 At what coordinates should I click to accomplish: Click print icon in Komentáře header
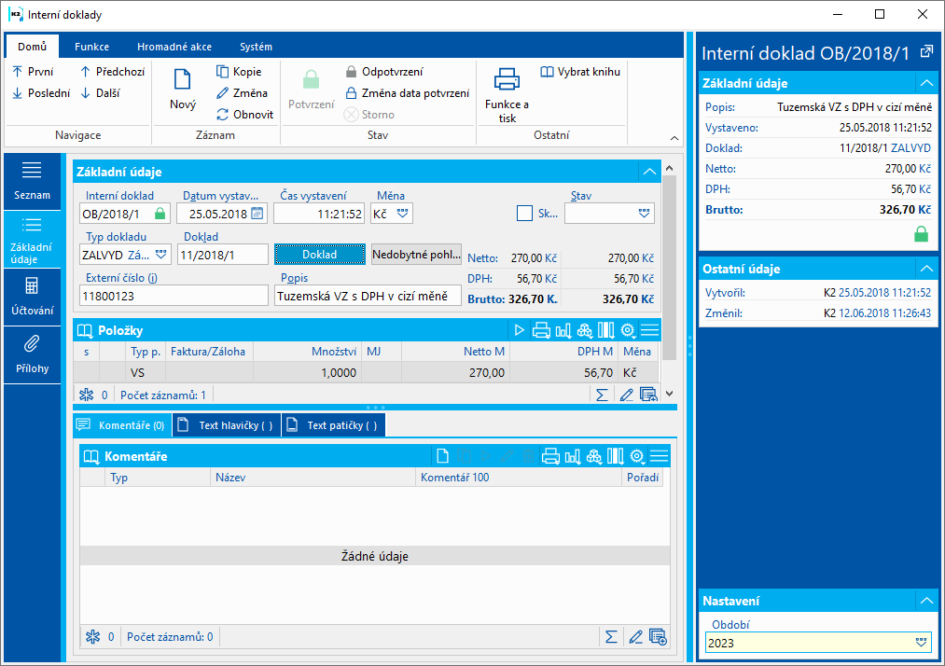(x=550, y=456)
